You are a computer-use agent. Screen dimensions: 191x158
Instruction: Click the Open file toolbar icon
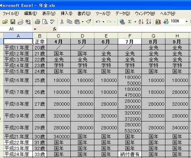5,22
